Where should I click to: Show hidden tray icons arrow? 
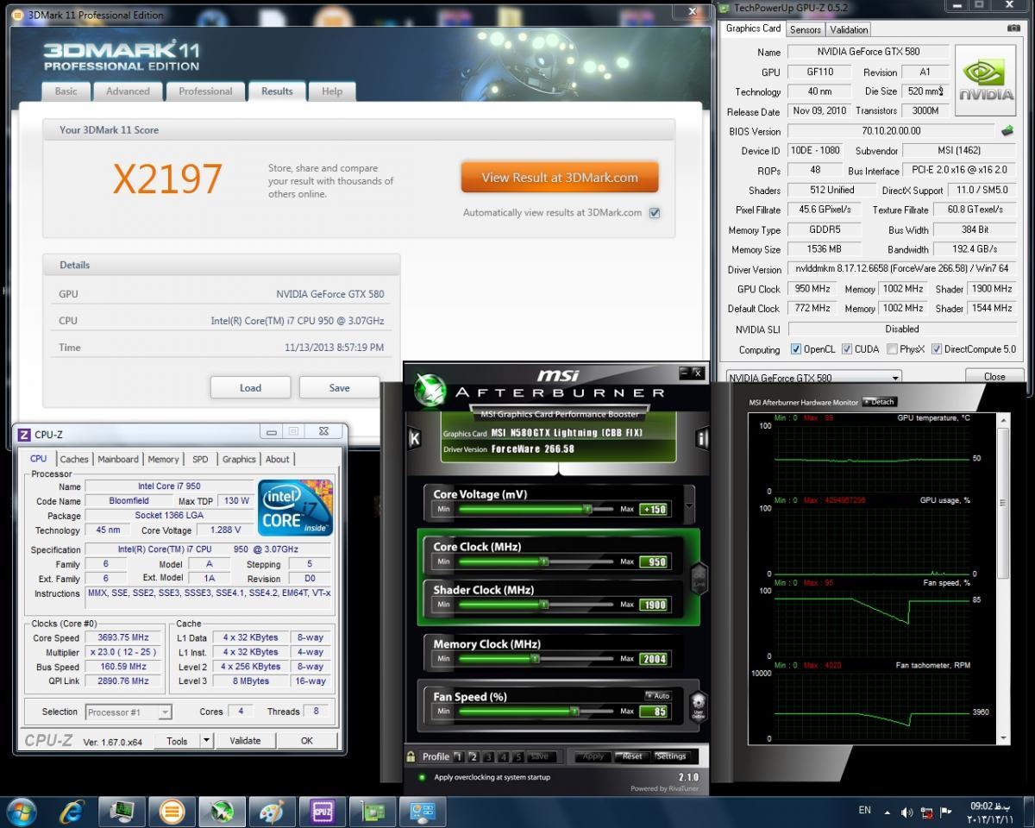click(888, 812)
